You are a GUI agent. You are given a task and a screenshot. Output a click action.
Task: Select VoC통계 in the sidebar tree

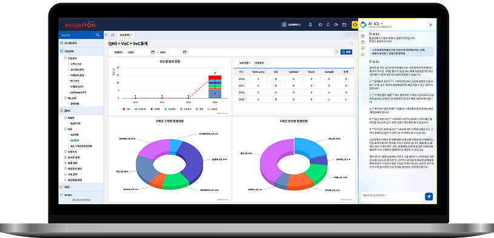point(75,140)
